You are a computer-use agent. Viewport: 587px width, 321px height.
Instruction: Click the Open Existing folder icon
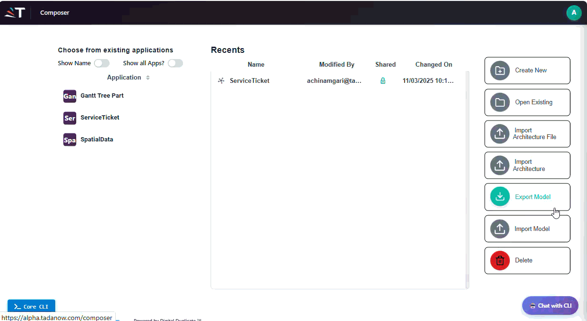click(x=500, y=102)
